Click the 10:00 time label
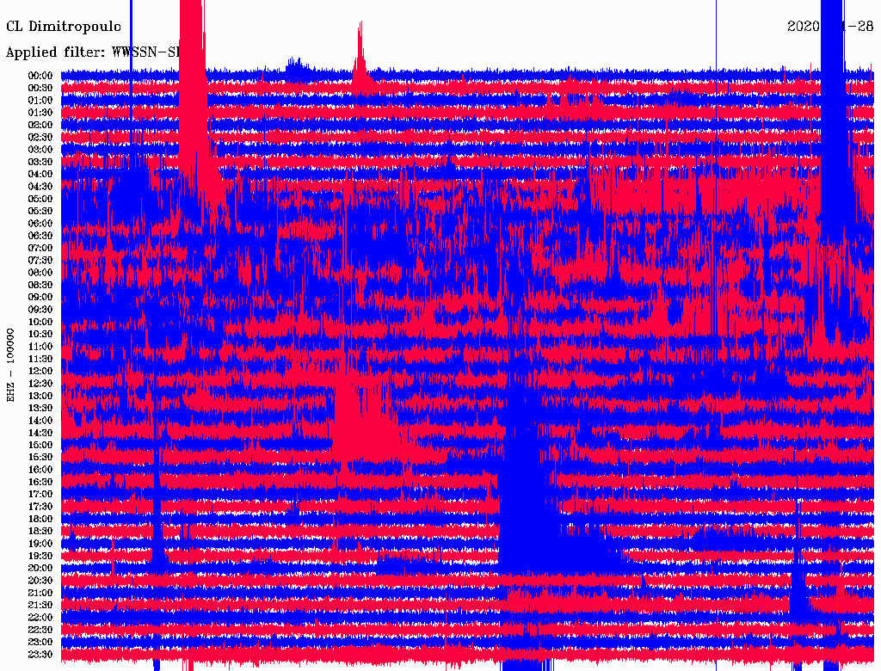The image size is (881, 671). (40, 322)
